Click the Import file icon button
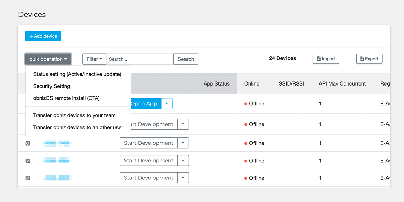This screenshot has height=202, width=404. (x=326, y=59)
